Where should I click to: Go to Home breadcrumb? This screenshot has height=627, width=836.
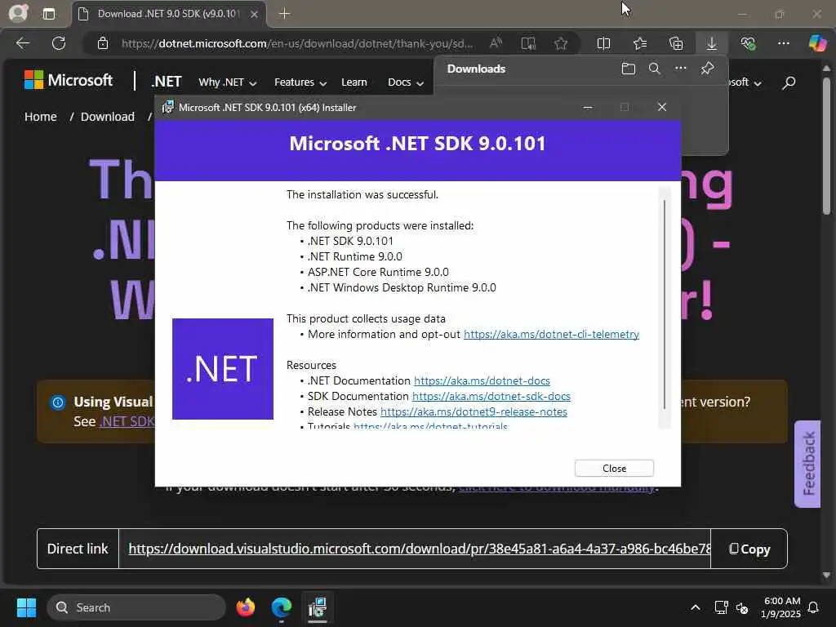click(x=41, y=117)
